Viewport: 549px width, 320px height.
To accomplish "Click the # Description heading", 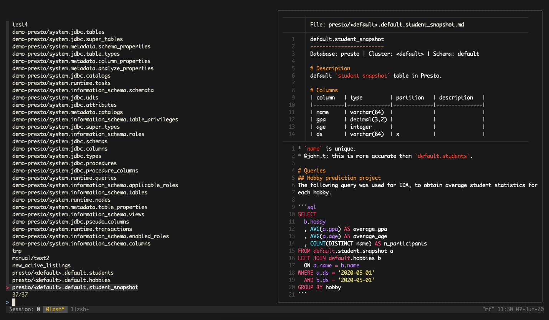I will [x=330, y=68].
